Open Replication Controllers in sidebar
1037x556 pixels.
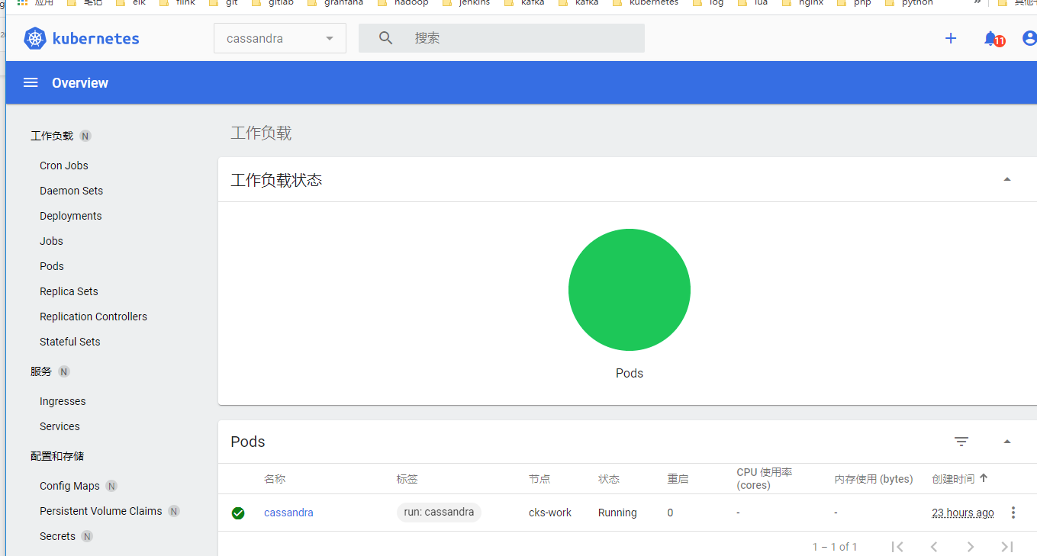point(93,317)
